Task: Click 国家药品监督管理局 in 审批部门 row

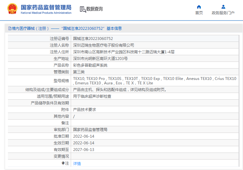Action: tap(90, 130)
